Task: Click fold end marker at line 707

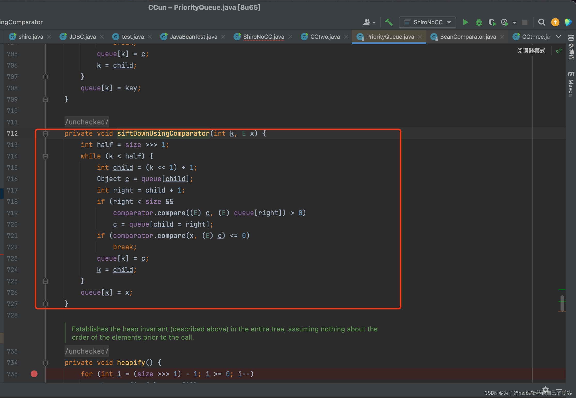Action: tap(45, 77)
